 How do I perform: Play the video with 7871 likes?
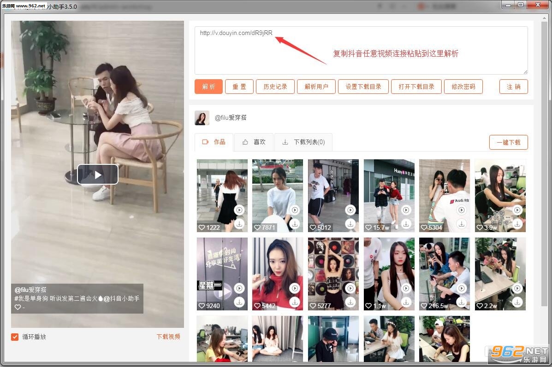click(x=295, y=210)
